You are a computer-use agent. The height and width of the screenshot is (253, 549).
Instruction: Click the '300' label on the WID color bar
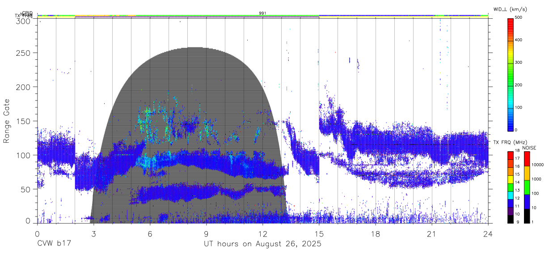point(519,62)
